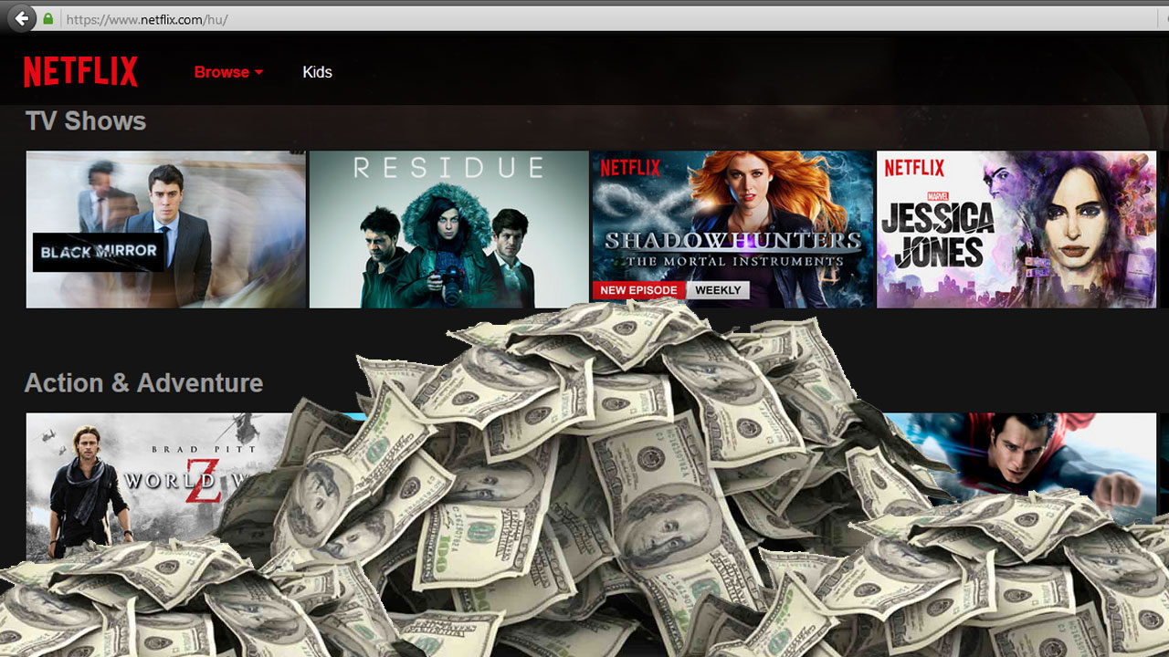The image size is (1169, 657).
Task: Select the netflix.com URL address field
Action: (x=365, y=19)
